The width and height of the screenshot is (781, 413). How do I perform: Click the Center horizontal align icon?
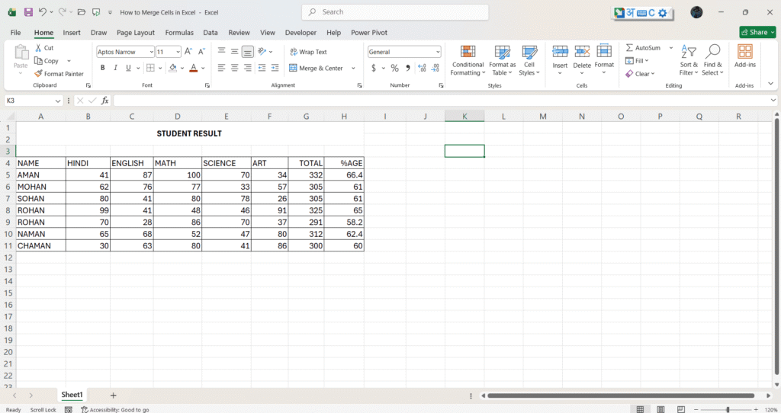[x=235, y=68]
